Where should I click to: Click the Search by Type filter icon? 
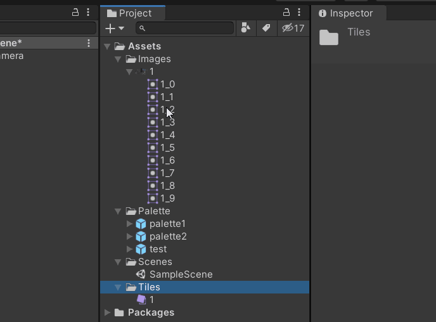tap(245, 28)
